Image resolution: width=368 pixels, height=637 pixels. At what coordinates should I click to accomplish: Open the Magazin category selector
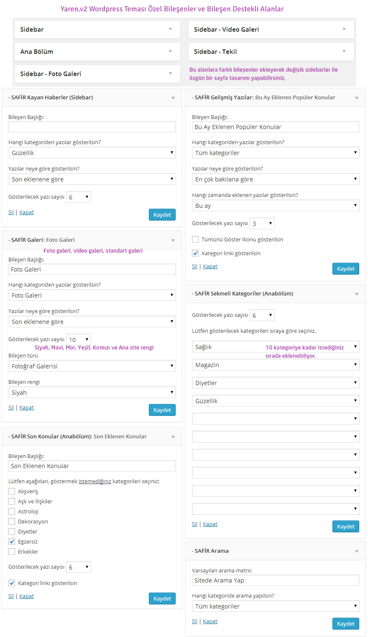276,365
